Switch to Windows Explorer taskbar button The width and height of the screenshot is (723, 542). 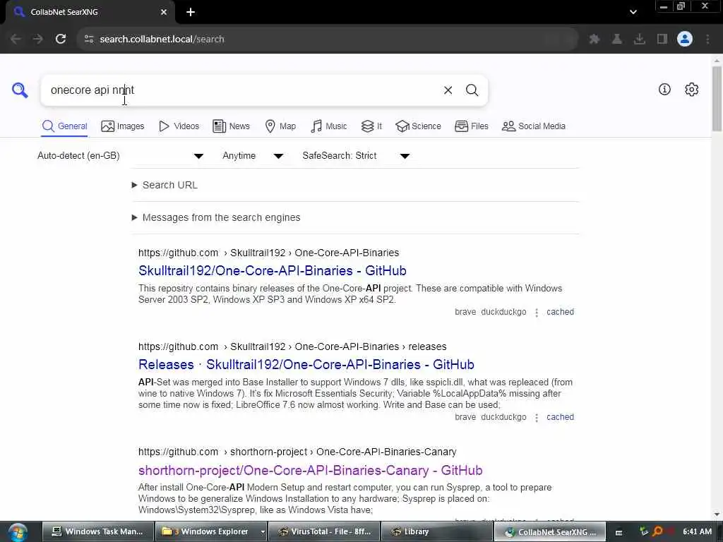coord(207,531)
